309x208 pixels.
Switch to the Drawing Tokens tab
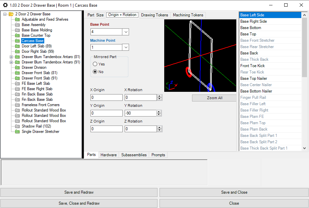154,15
